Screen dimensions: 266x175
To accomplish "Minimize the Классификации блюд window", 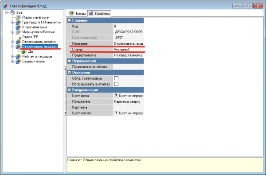I will [x=237, y=6].
